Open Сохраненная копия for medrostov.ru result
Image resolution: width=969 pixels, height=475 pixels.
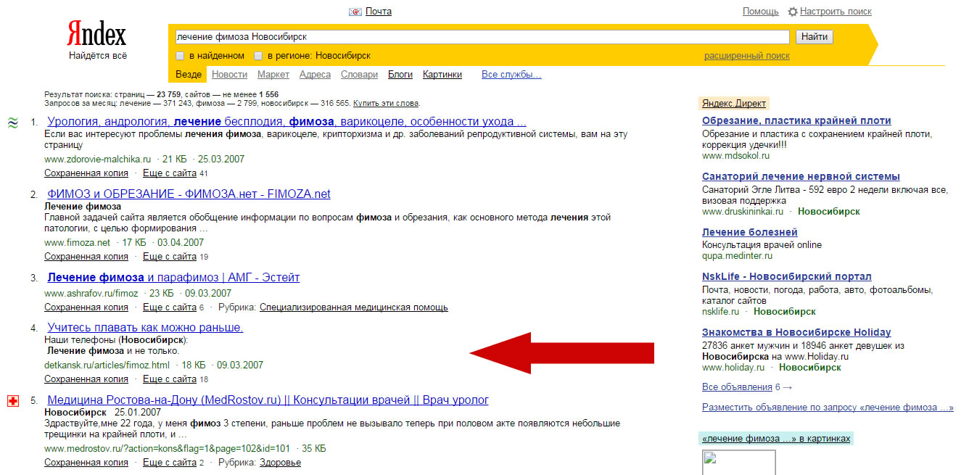click(x=86, y=463)
